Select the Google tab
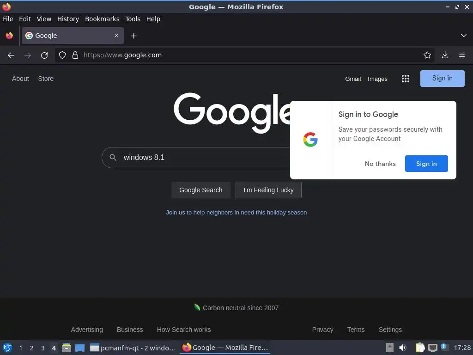Viewport: 473px width, 355px height. 73,36
